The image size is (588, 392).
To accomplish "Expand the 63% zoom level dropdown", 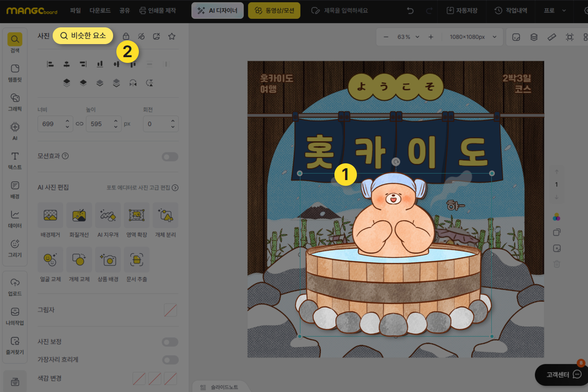I will (x=408, y=37).
